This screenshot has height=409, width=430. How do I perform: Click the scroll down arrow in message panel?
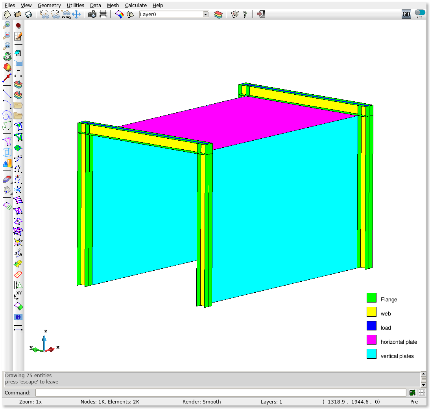tap(423, 385)
